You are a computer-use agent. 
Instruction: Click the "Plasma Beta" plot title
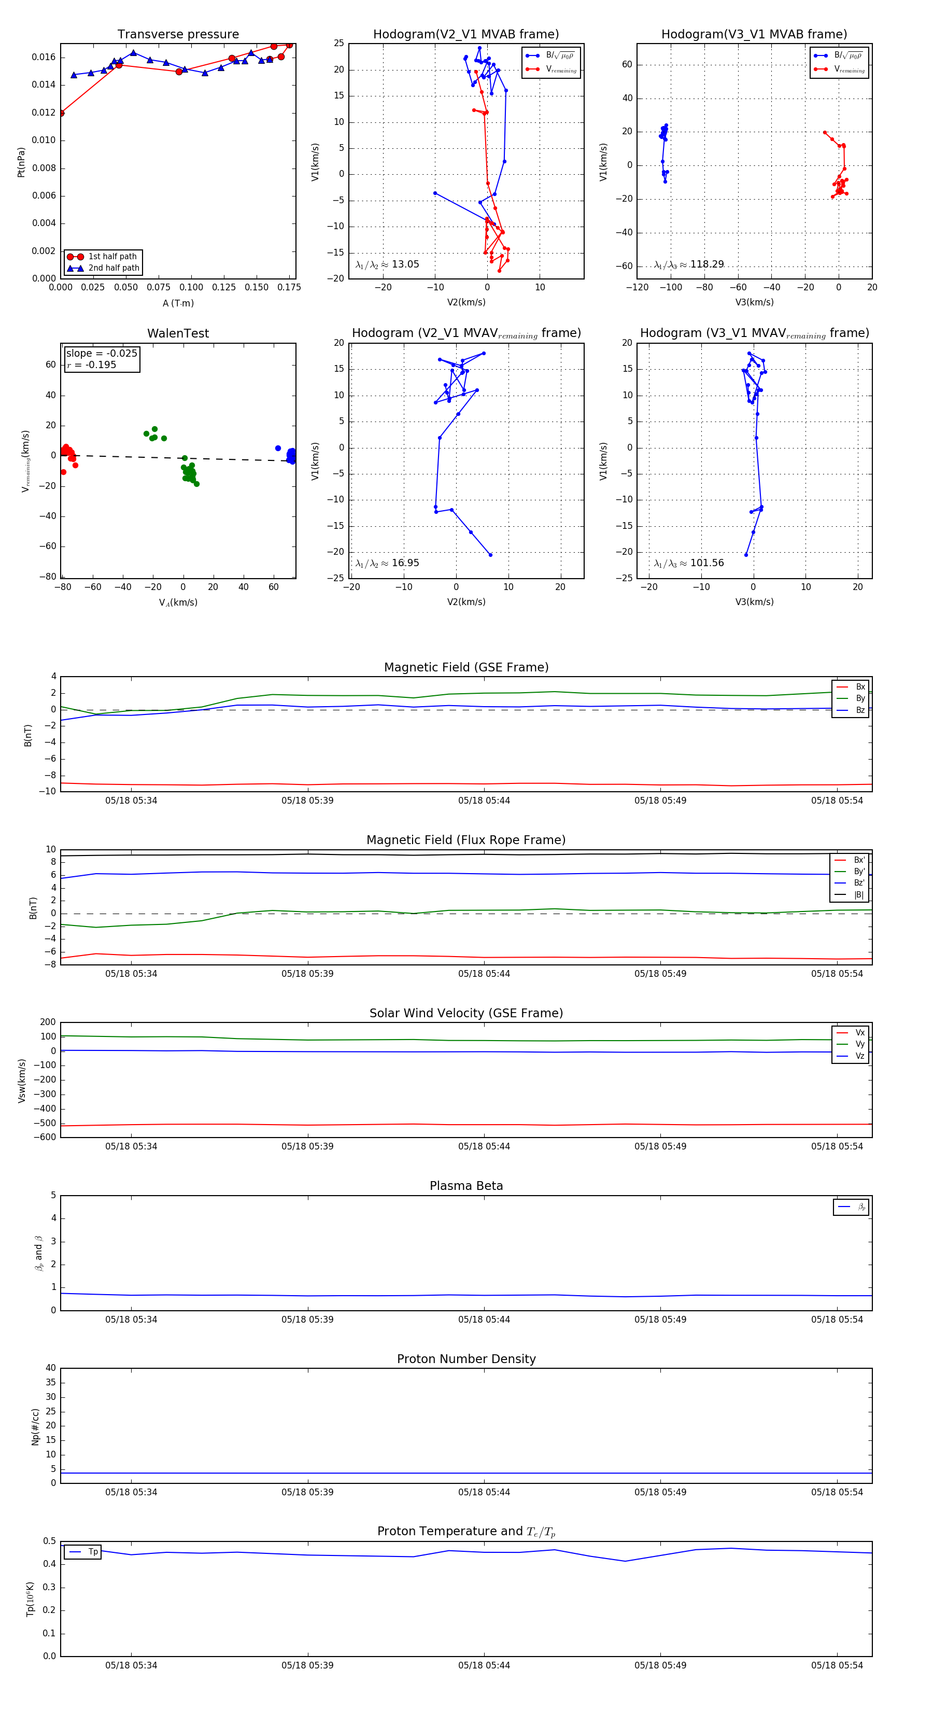tap(466, 1186)
